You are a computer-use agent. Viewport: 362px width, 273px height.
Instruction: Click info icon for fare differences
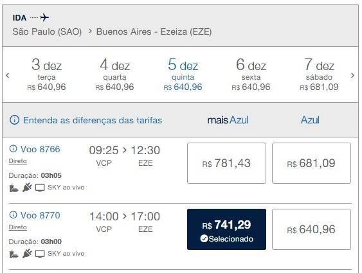point(15,120)
